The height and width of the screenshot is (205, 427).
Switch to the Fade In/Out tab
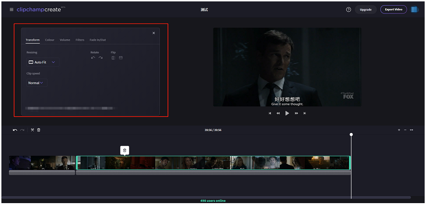coord(98,40)
